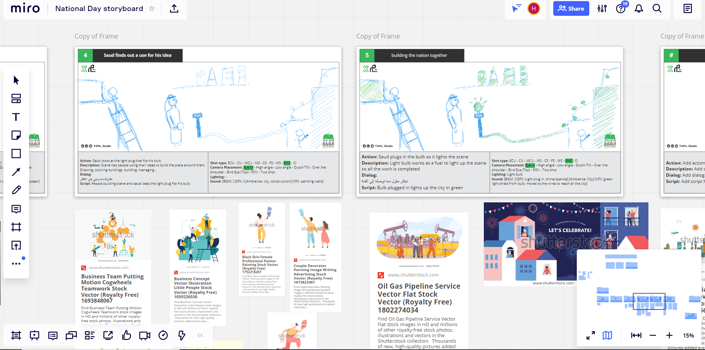
Task: Select the Comment tool in sidebar
Action: 16,209
